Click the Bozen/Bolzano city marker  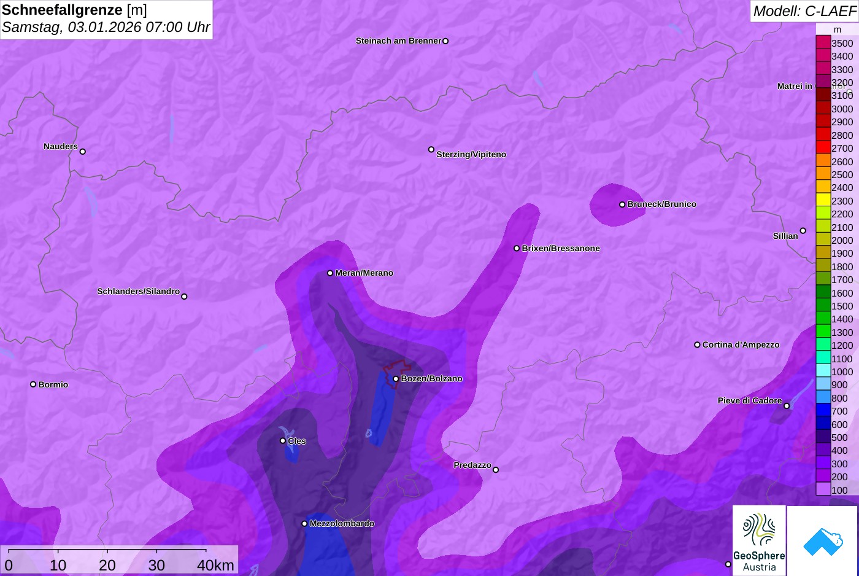[396, 379]
